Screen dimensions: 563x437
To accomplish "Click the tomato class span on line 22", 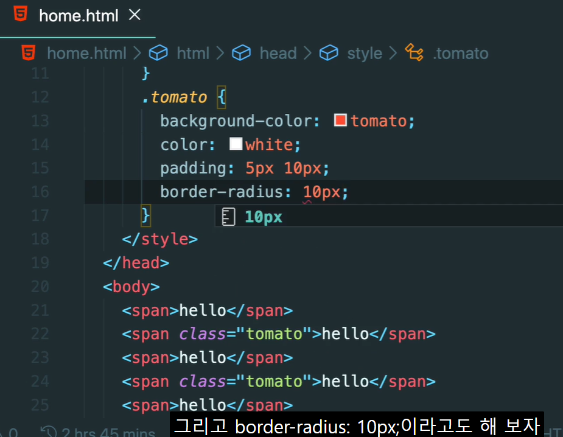I will pyautogui.click(x=279, y=334).
